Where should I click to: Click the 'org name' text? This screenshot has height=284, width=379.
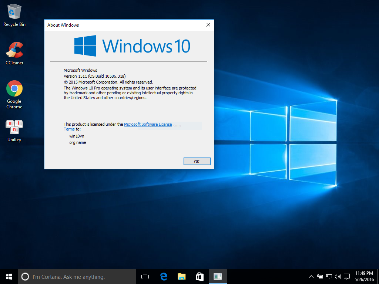78,142
